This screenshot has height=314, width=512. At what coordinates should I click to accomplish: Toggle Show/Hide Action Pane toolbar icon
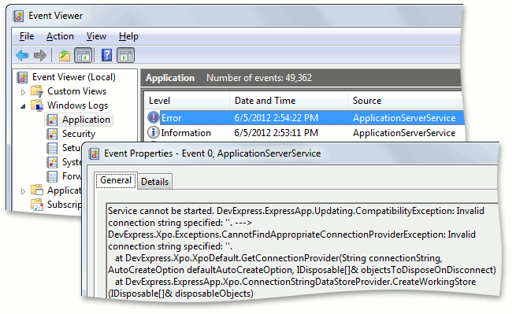(x=126, y=55)
